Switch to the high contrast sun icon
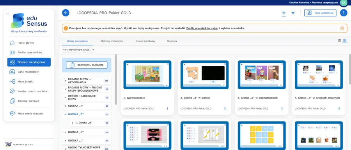 pyautogui.click(x=293, y=13)
